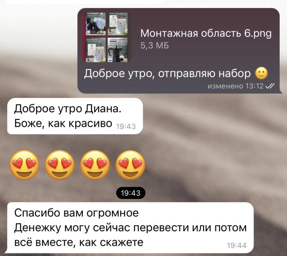287x256 pixels.
Task: Click the Боже, как красиво text line
Action: click(x=63, y=123)
